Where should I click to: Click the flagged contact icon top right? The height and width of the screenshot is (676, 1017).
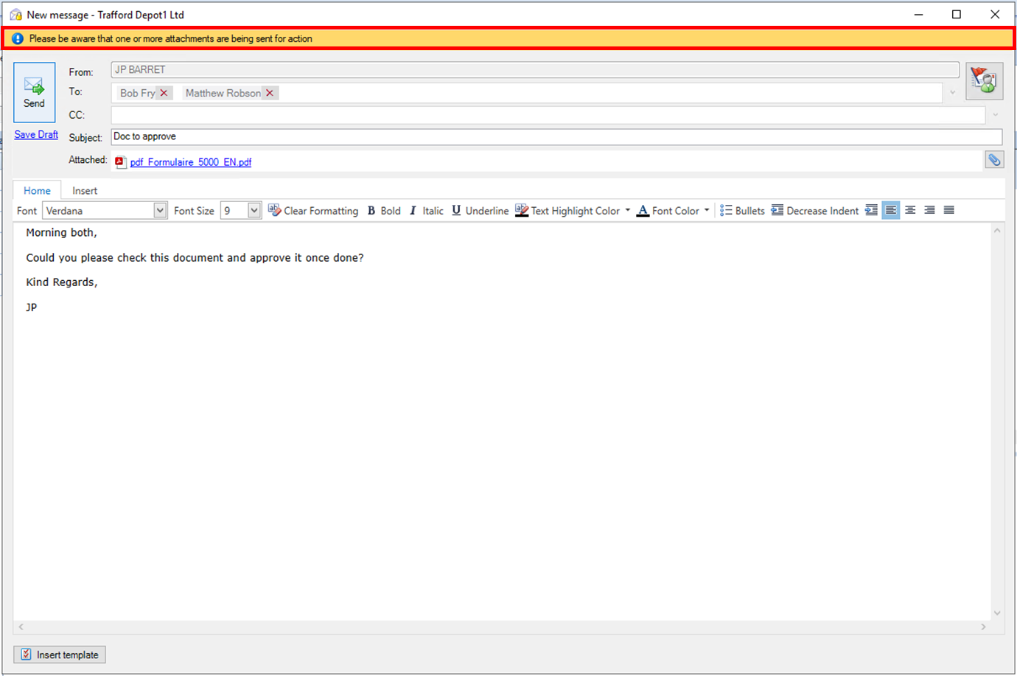point(984,81)
